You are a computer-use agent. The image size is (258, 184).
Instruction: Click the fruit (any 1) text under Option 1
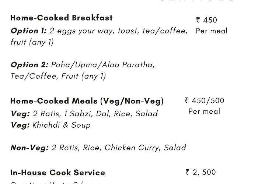coord(32,42)
